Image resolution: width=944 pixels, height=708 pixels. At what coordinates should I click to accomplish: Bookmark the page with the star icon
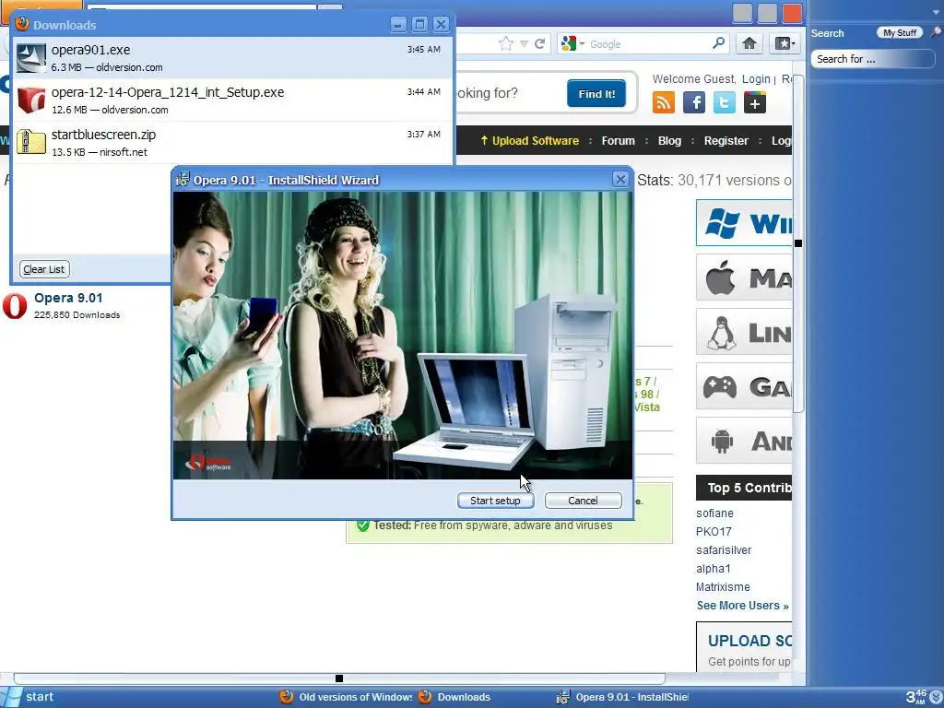pos(506,43)
